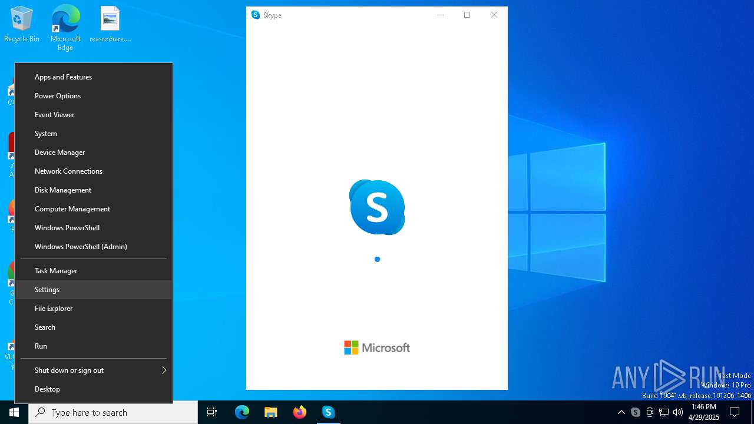Minimize the Skype window

coord(440,15)
